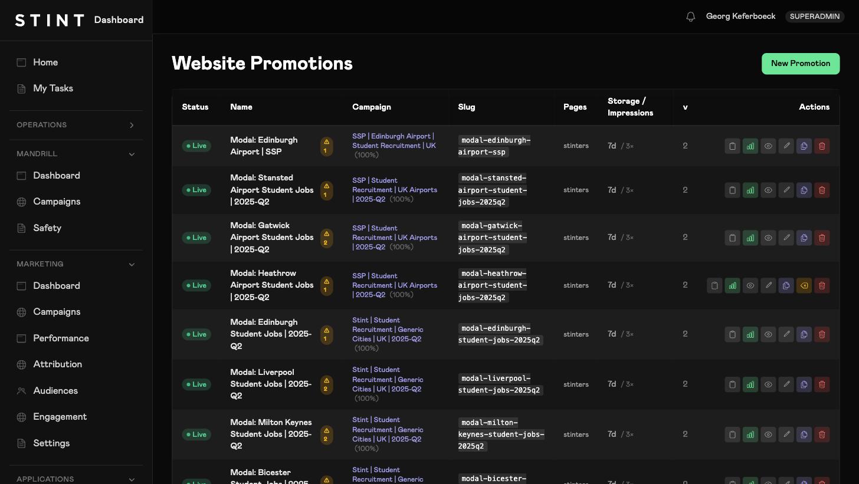
Task: Click warning badge on Gatwick Airport row
Action: pyautogui.click(x=326, y=238)
